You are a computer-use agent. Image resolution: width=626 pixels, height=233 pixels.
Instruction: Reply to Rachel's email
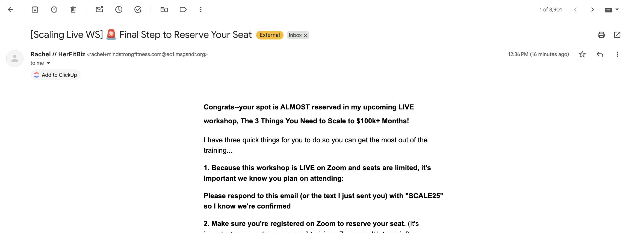tap(600, 54)
